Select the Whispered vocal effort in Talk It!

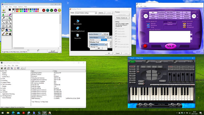click(x=184, y=27)
